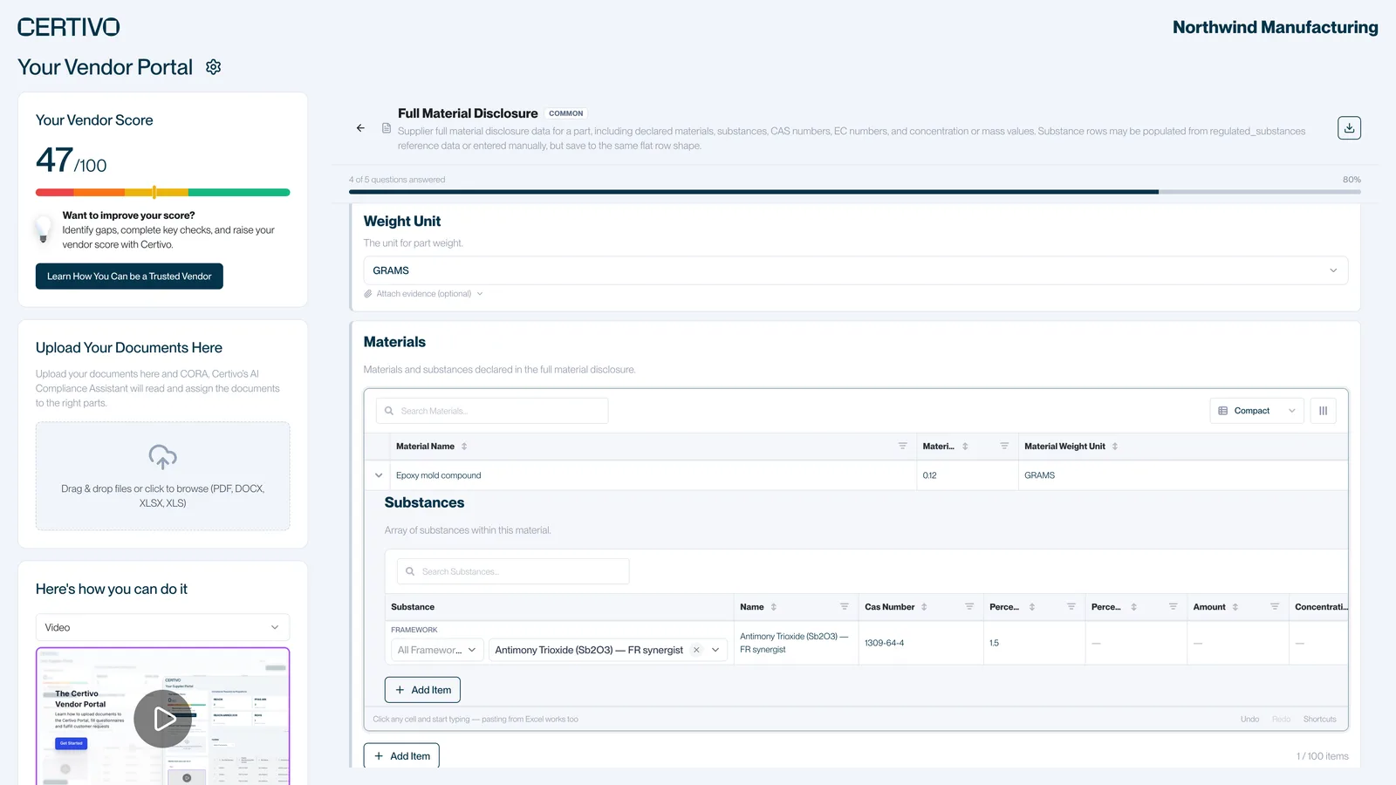Open the Antimony Trioxide substance dropdown

click(715, 650)
